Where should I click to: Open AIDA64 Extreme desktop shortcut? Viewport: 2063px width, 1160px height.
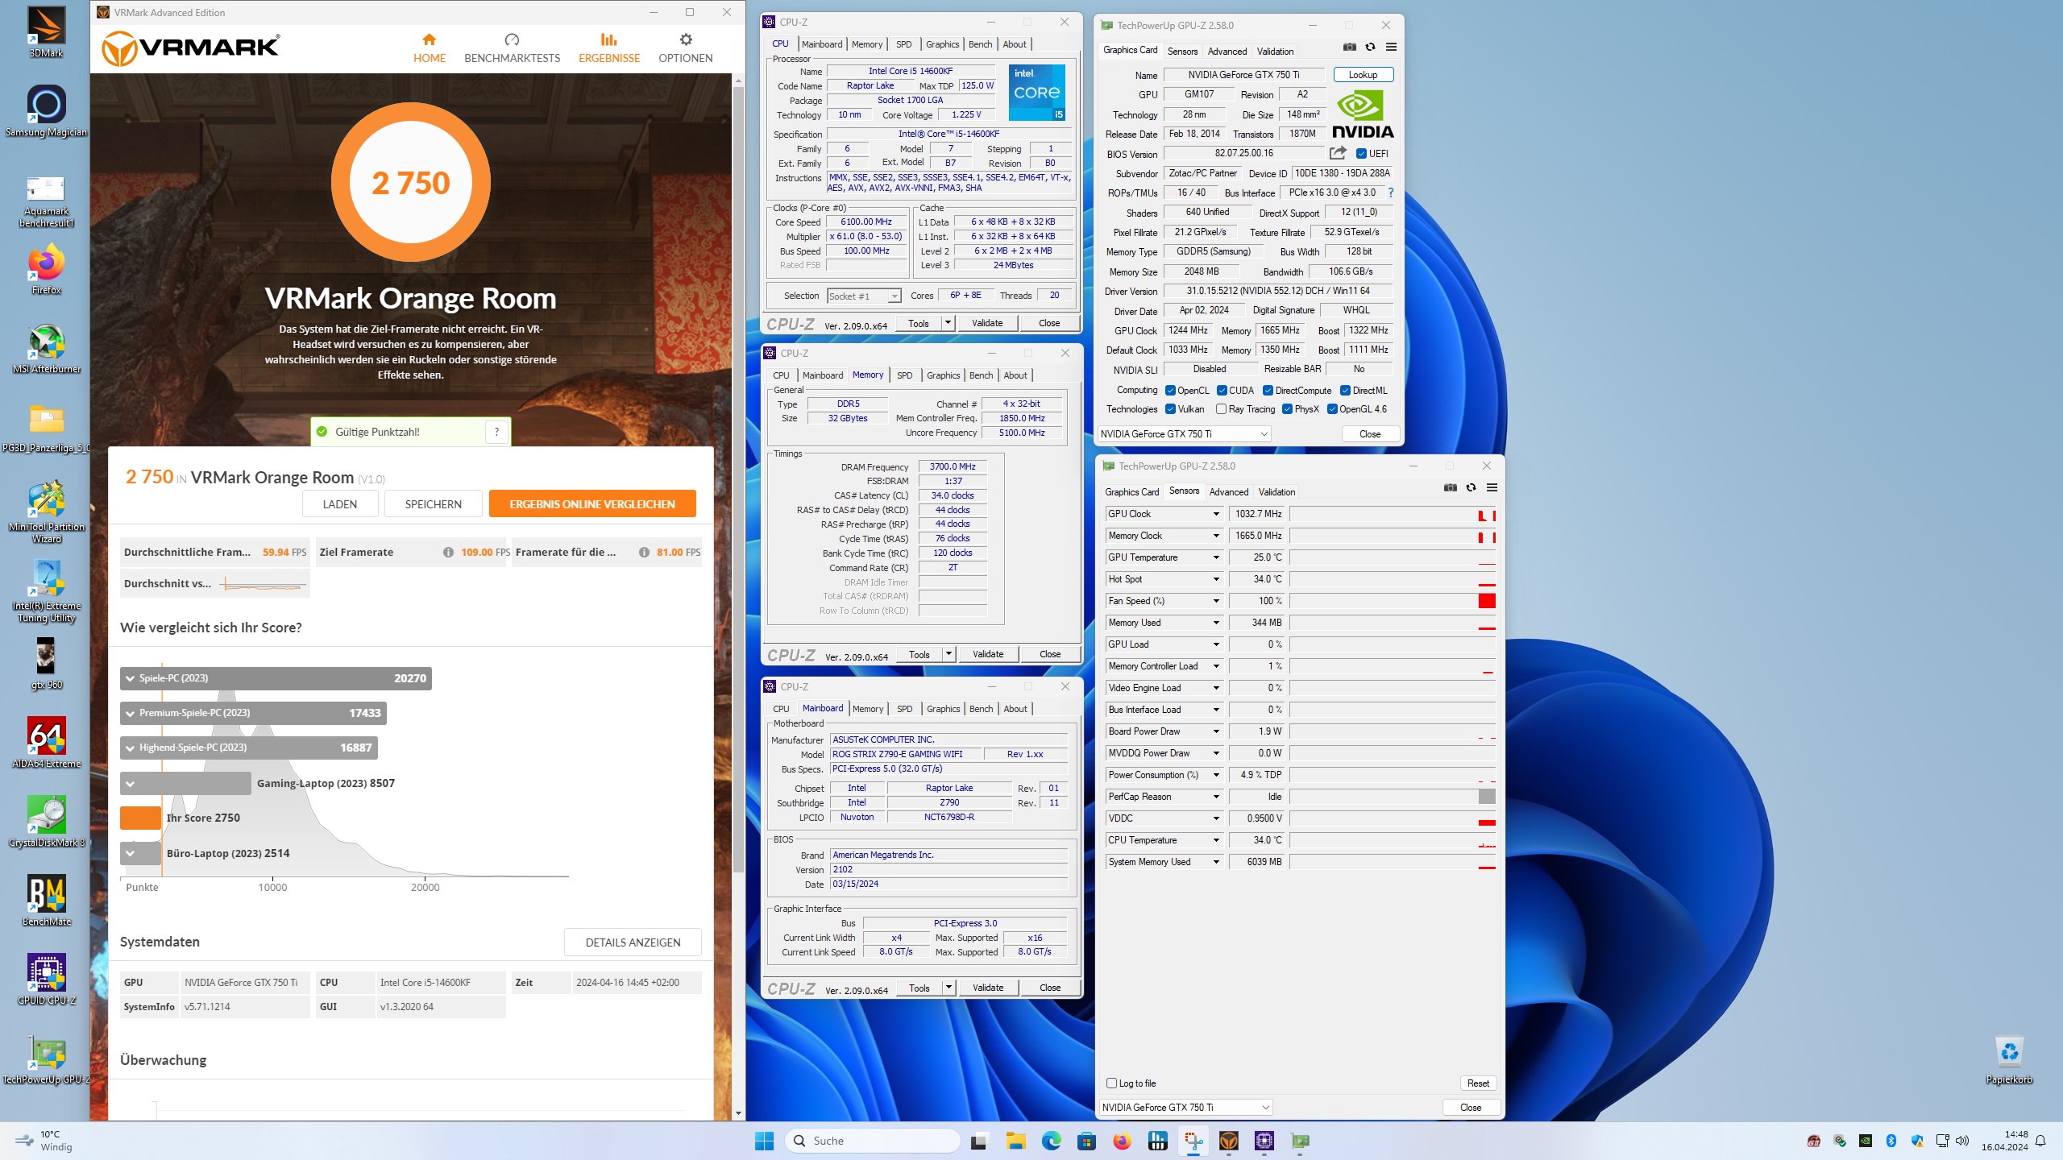46,743
